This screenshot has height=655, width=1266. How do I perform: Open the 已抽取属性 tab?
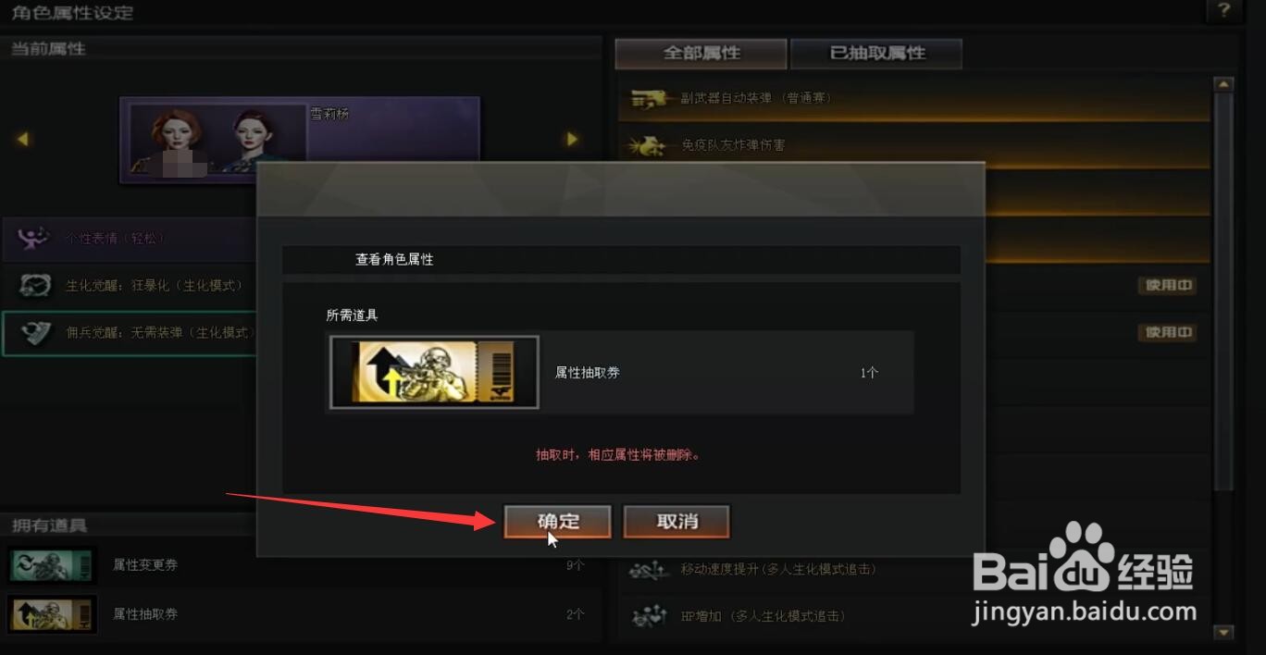pyautogui.click(x=876, y=53)
